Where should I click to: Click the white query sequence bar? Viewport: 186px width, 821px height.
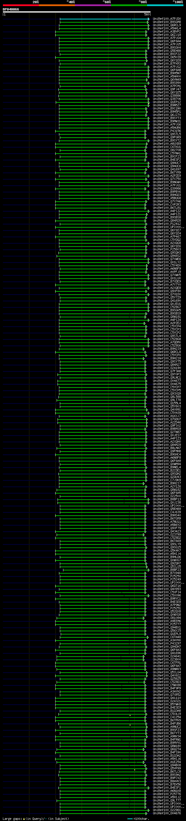click(x=77, y=12)
